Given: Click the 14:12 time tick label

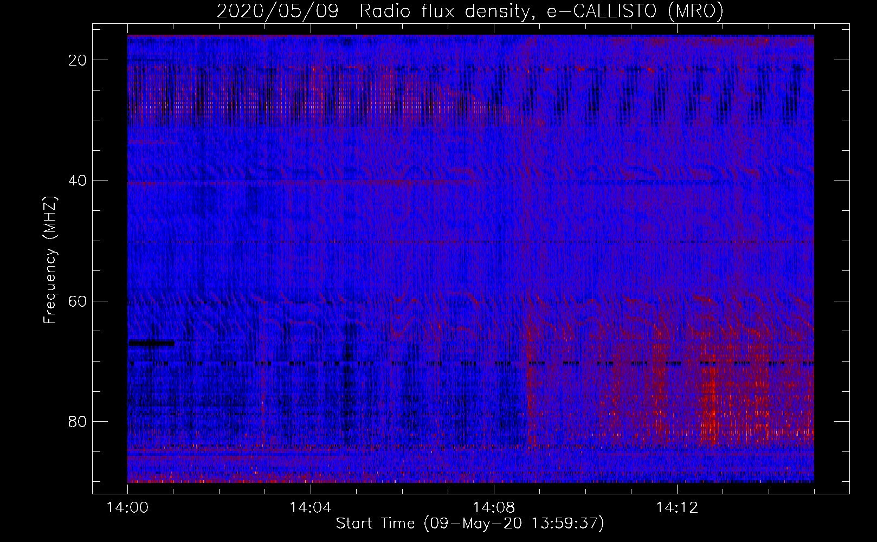Looking at the screenshot, I should tap(676, 507).
